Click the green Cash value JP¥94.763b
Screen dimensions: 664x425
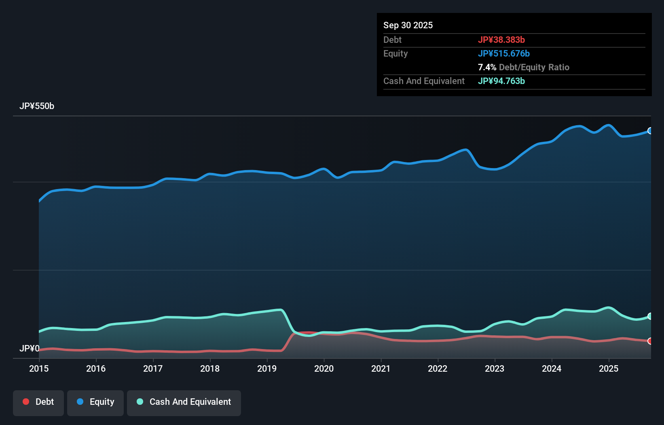[501, 81]
